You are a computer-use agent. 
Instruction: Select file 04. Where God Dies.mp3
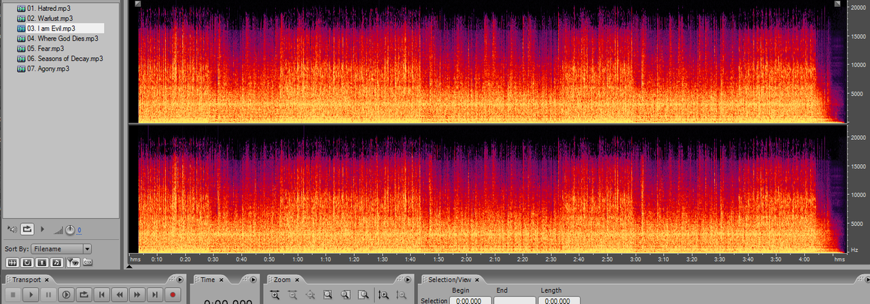pyautogui.click(x=63, y=39)
